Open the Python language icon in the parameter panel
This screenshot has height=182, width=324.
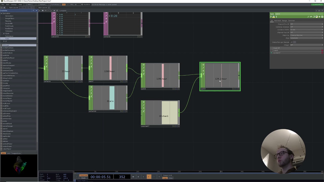pyautogui.click(x=317, y=17)
